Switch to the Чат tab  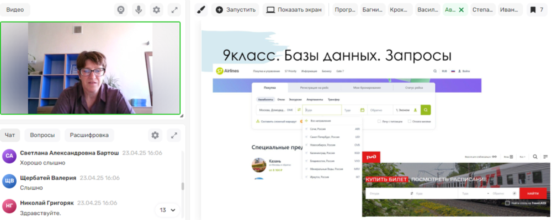click(10, 135)
